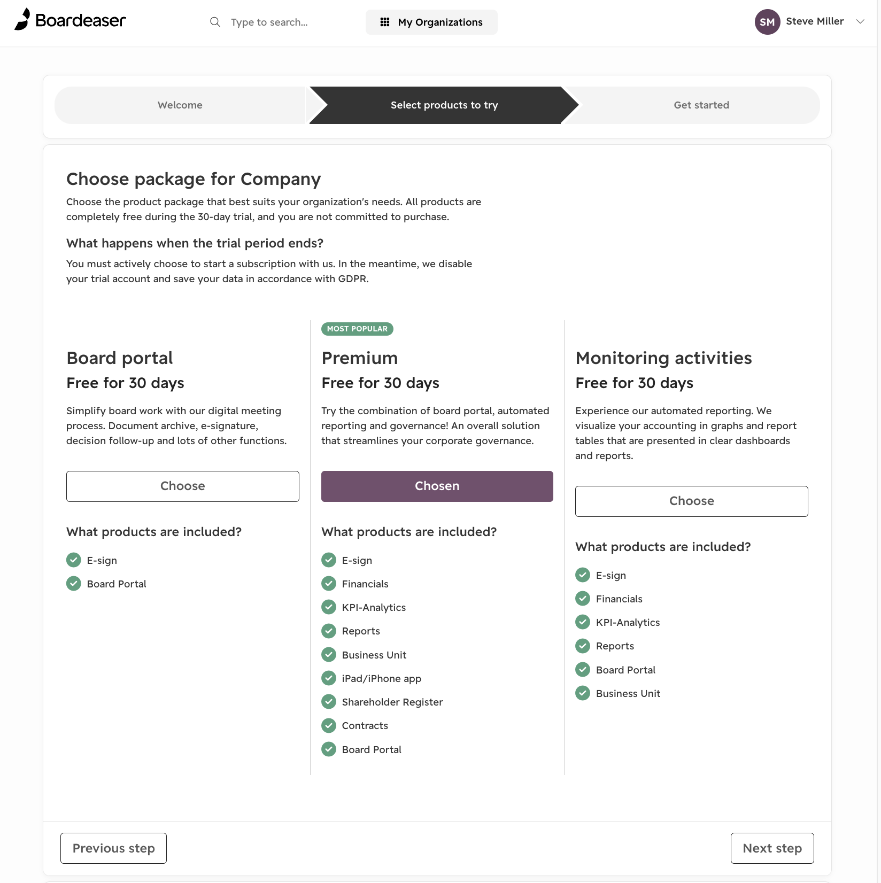The height and width of the screenshot is (883, 881).
Task: Click the organizations grid icon
Action: coord(384,22)
